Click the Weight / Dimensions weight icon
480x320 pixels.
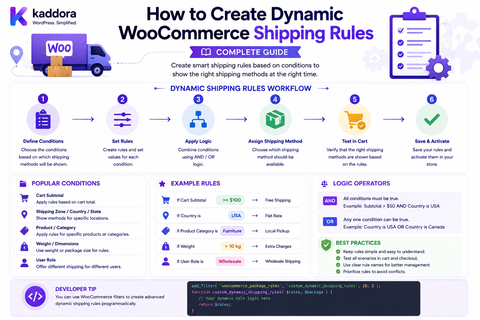(x=24, y=247)
